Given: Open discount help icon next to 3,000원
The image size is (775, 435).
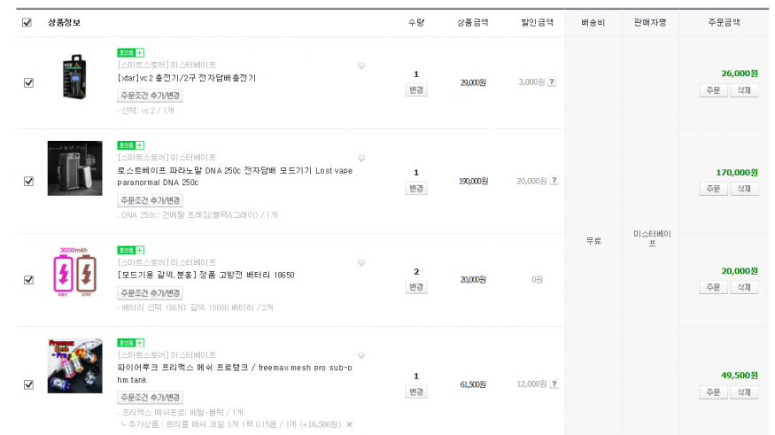Looking at the screenshot, I should click(x=553, y=82).
